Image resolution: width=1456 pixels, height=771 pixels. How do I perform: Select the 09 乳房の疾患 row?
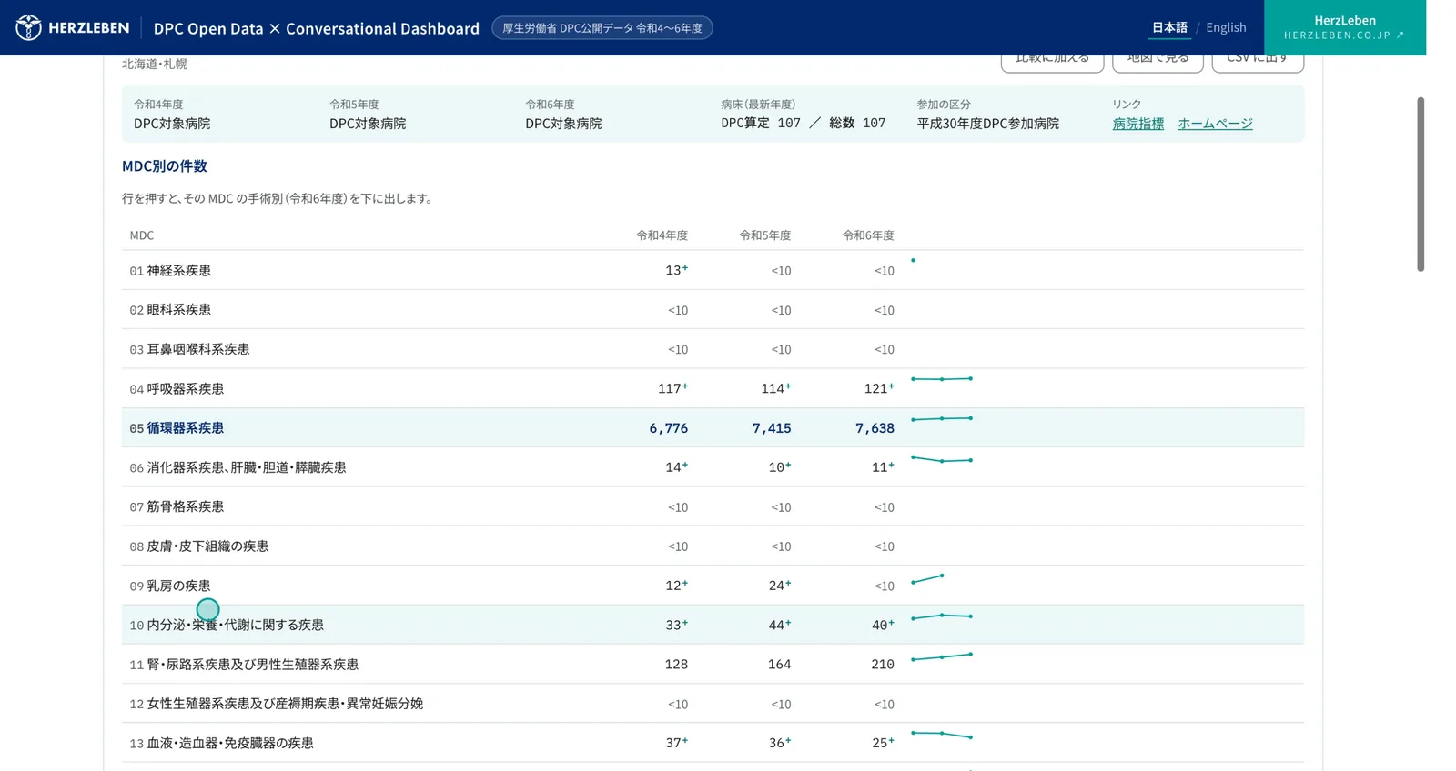(x=713, y=586)
